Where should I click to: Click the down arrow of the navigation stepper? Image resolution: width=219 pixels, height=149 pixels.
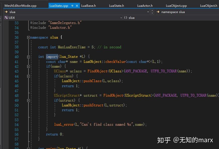point(152,13)
